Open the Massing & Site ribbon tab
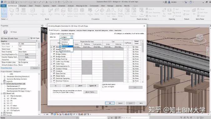This screenshot has height=119, width=211. (x=82, y=6)
